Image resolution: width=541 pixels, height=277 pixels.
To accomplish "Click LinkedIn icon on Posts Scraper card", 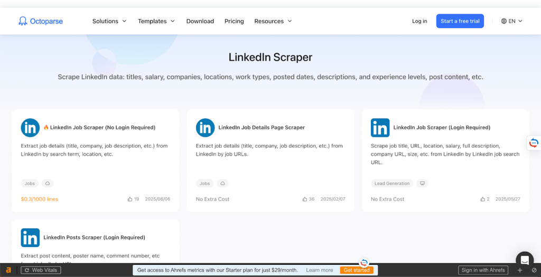I will click(30, 238).
